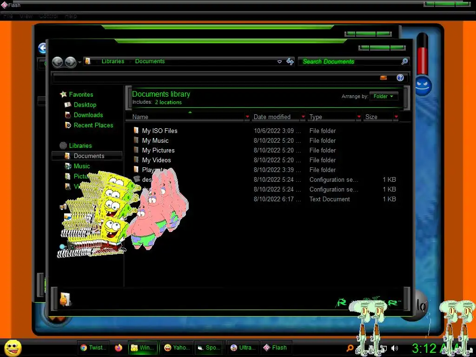
Task: Click the '8/10/2022 3:39' date cell
Action: 277,170
